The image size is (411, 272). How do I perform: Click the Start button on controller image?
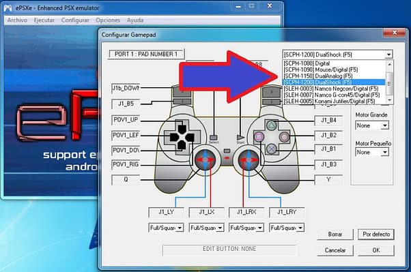coord(240,138)
